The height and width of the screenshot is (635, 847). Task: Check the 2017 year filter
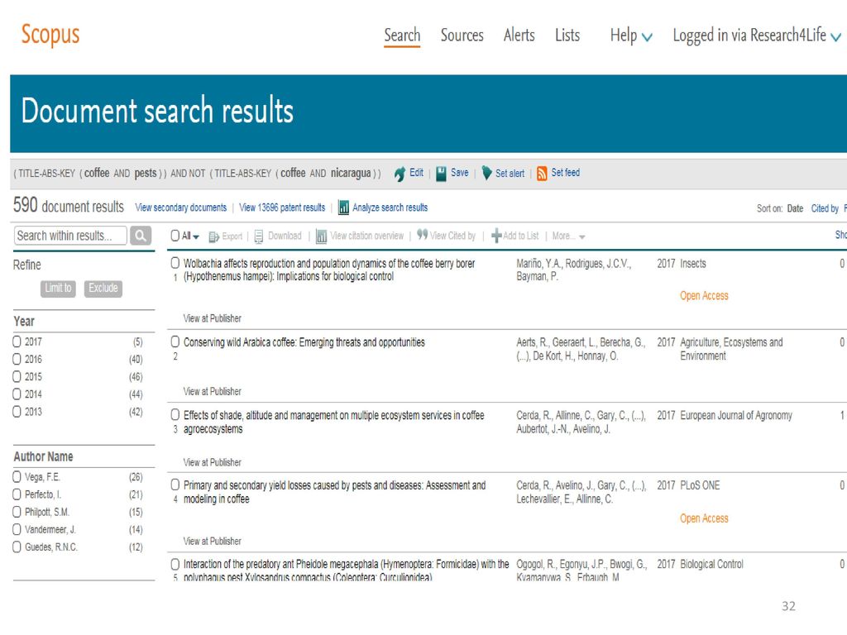point(17,341)
